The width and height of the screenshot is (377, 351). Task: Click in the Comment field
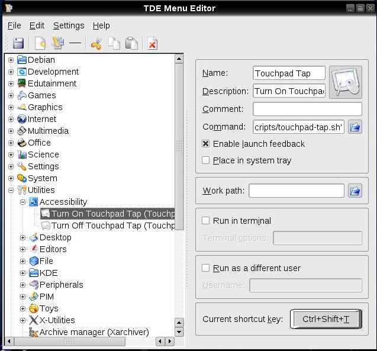coord(307,109)
